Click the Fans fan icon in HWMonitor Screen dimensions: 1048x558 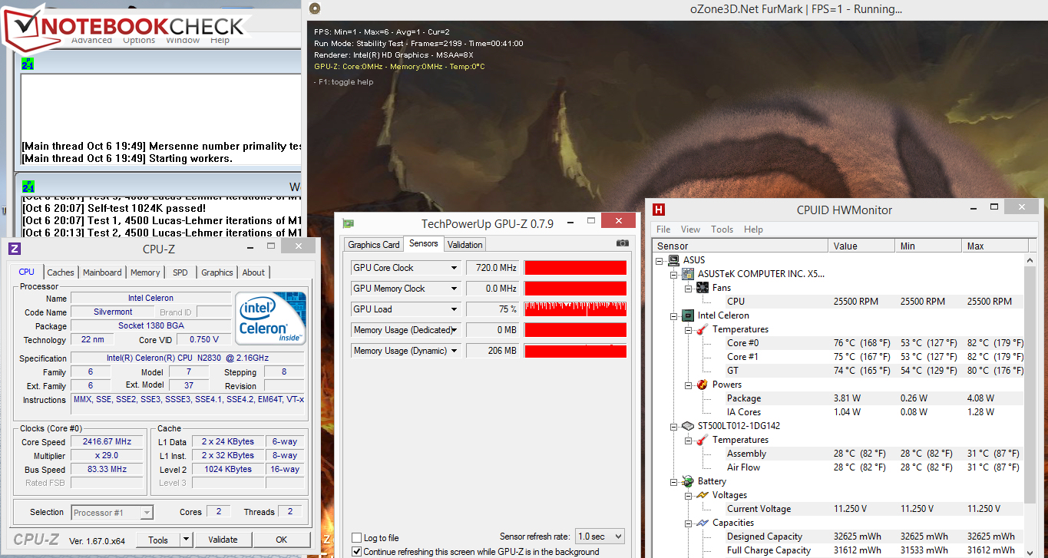point(702,288)
